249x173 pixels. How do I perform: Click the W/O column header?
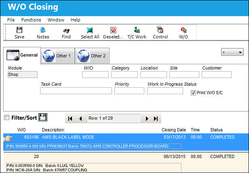coord(21,130)
